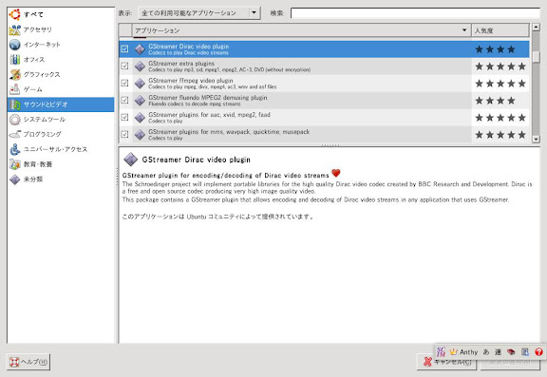Open the オフィス category

61,60
